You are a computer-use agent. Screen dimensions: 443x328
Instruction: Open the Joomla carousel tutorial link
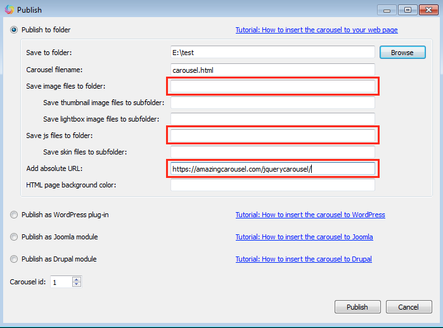[304, 237]
